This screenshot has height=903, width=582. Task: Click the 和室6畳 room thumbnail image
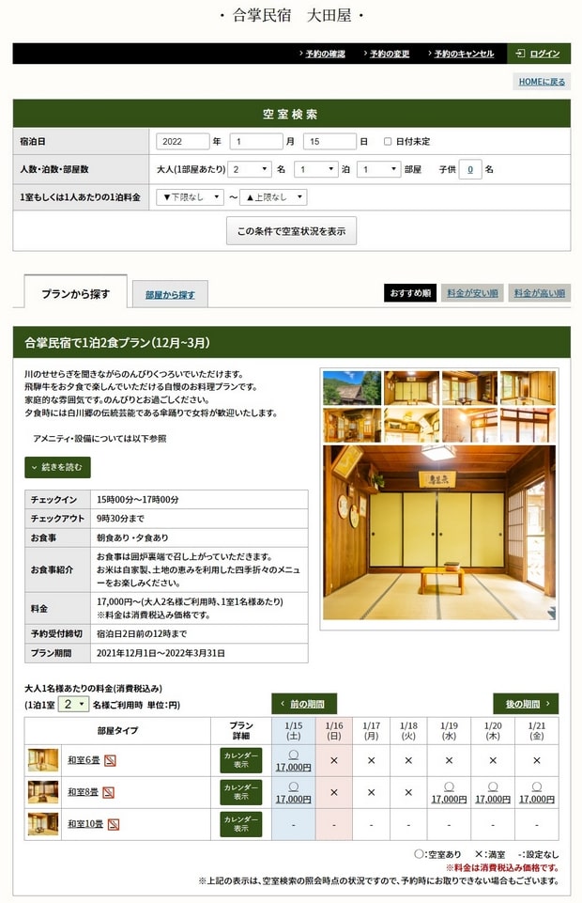(43, 759)
